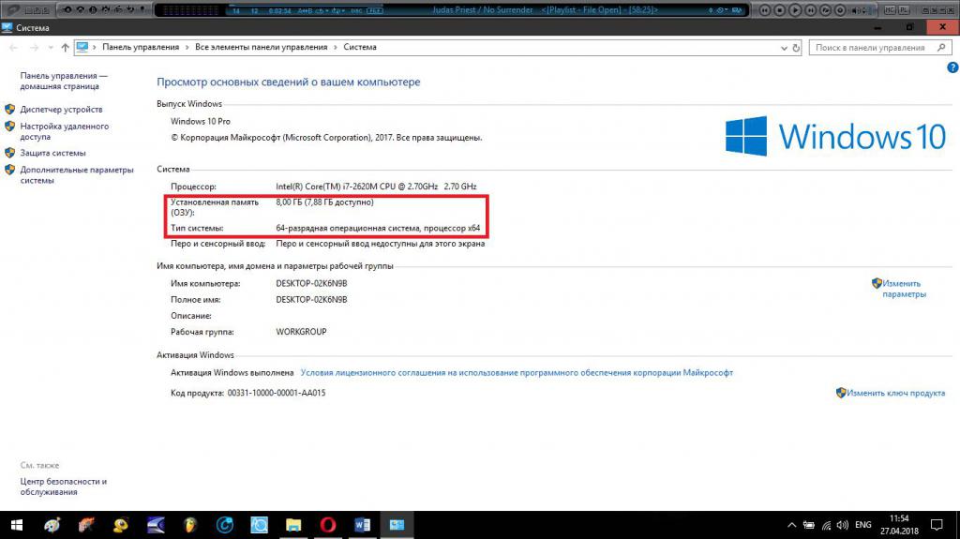Go to Control Panel home page
Image resolution: width=960 pixels, height=539 pixels.
click(64, 81)
